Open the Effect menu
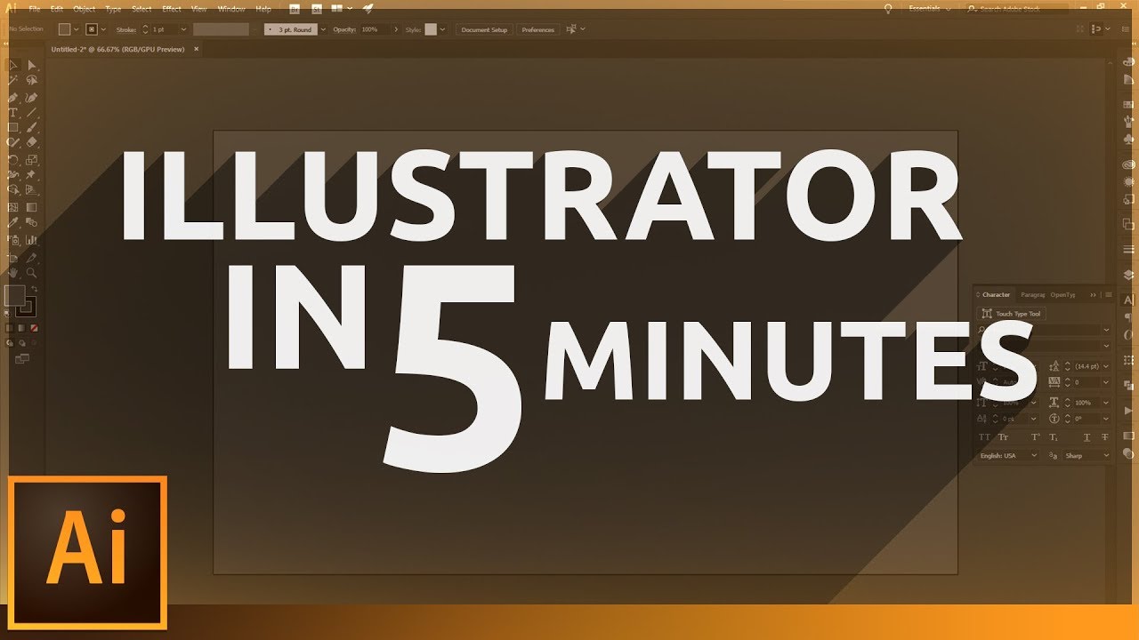This screenshot has height=640, width=1139. [172, 9]
